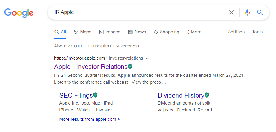Click the Dividend amounts not split adjusted snippet
Viewport: 276px width, 132px height.
pyautogui.click(x=187, y=107)
